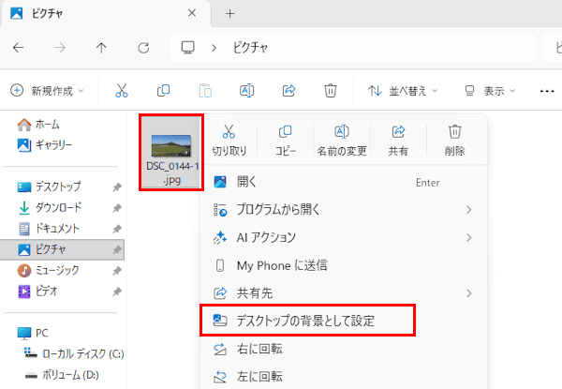Viewport: 562px width, 389px height.
Task: Click 共有 in the context menu top row
Action: [x=398, y=140]
